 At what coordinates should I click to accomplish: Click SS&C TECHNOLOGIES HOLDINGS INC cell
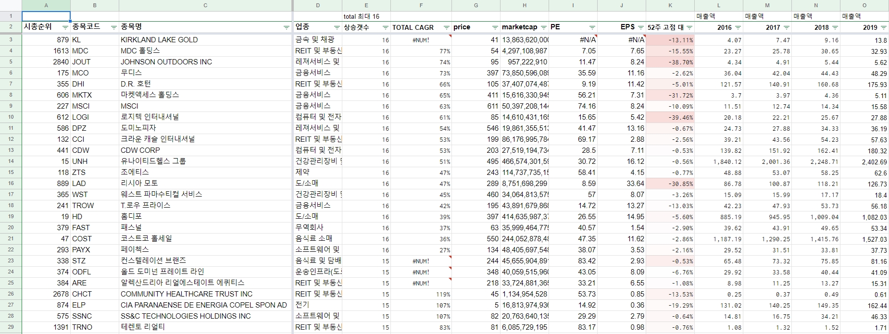coord(205,316)
